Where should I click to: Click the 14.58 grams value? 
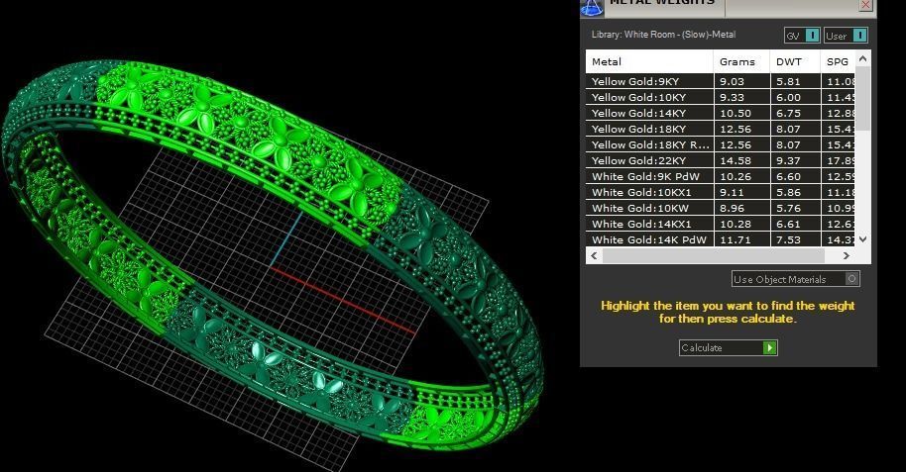click(x=735, y=160)
